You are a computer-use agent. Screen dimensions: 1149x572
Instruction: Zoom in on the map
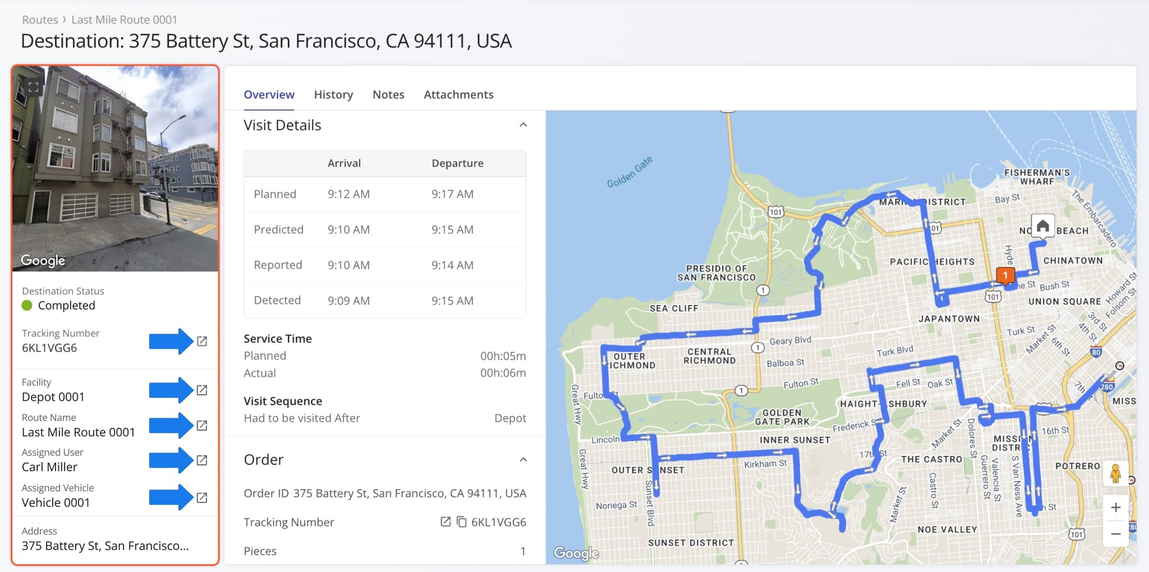tap(1115, 508)
